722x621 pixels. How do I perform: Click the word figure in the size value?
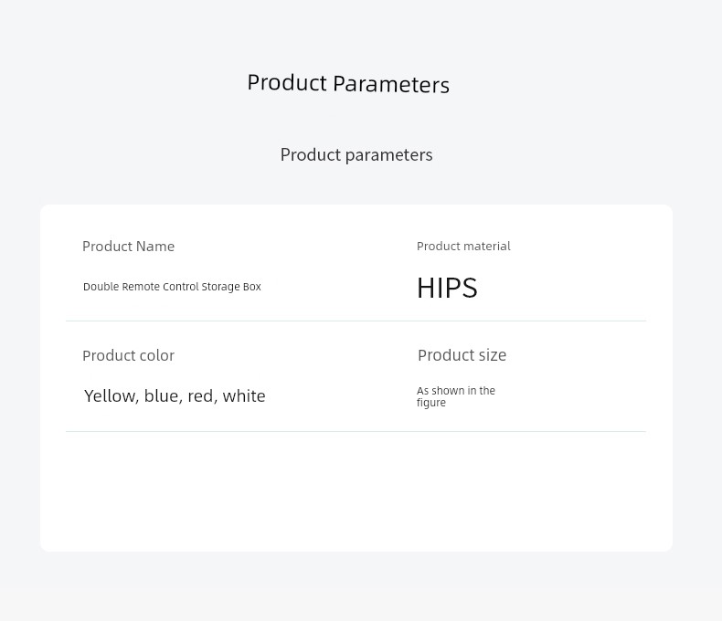click(x=431, y=403)
